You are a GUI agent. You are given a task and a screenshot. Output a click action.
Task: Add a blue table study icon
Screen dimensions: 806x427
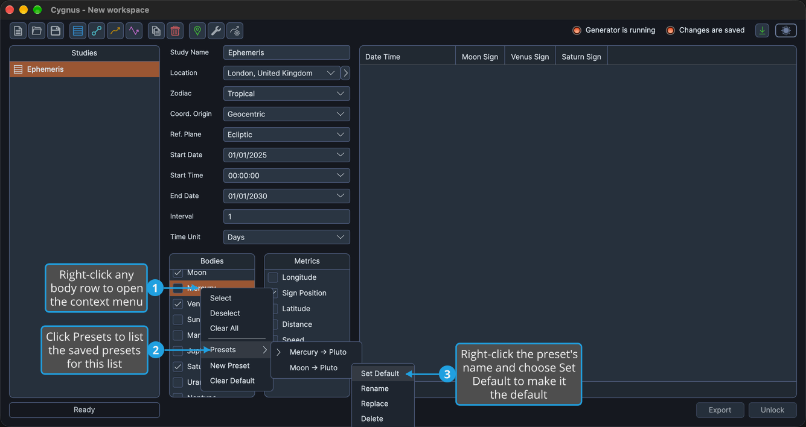(78, 31)
